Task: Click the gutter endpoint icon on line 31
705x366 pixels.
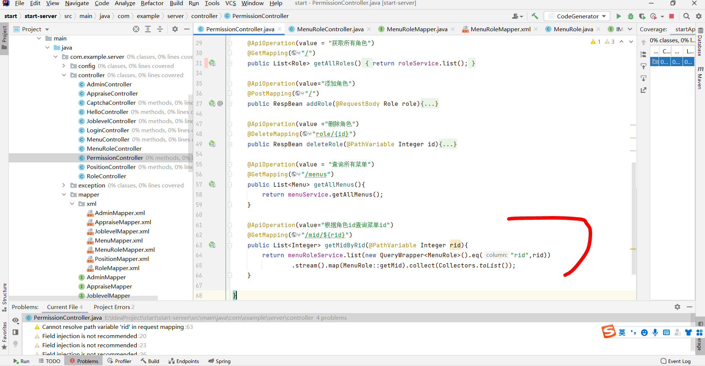Action: [212, 63]
